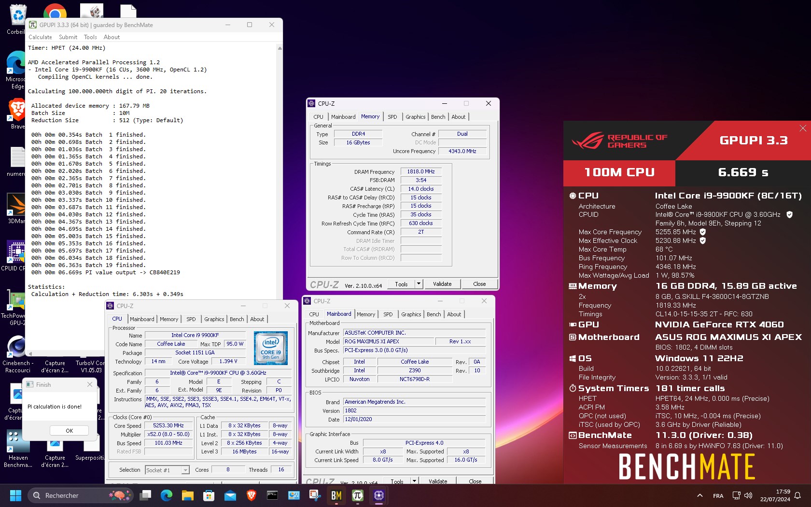811x507 pixels.
Task: Open the Heaven Benchmark desktop icon
Action: pos(18,449)
